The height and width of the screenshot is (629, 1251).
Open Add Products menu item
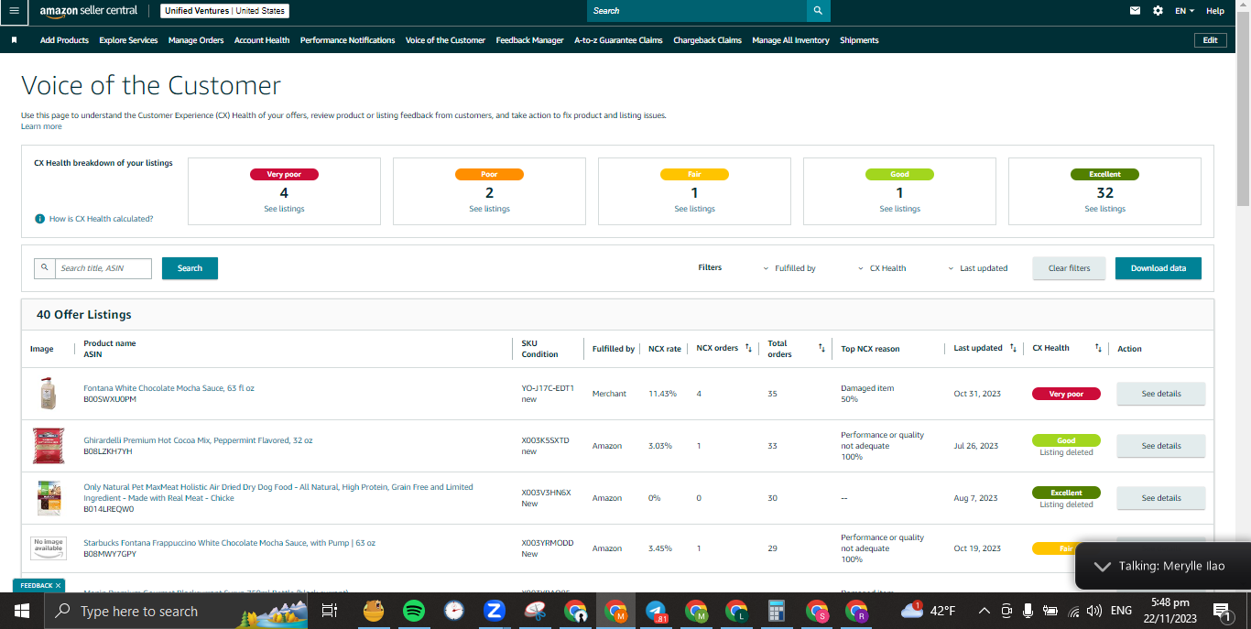[64, 40]
